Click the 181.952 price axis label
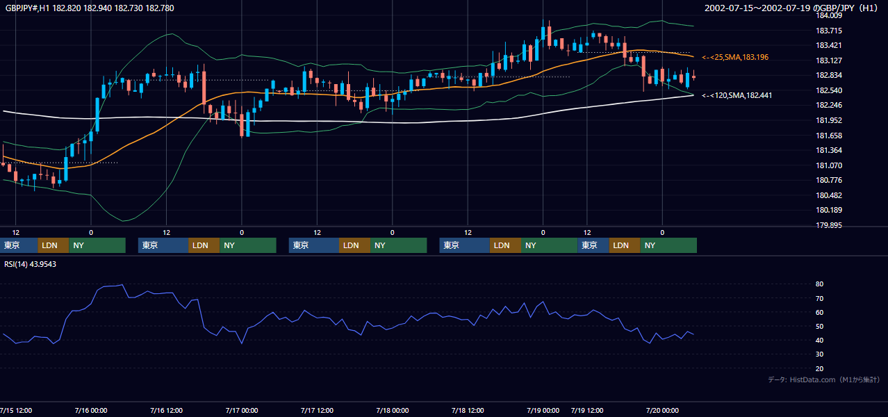This screenshot has height=417, width=888. 828,120
